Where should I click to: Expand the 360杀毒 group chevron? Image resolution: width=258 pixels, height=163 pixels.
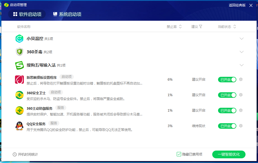coord(242,52)
